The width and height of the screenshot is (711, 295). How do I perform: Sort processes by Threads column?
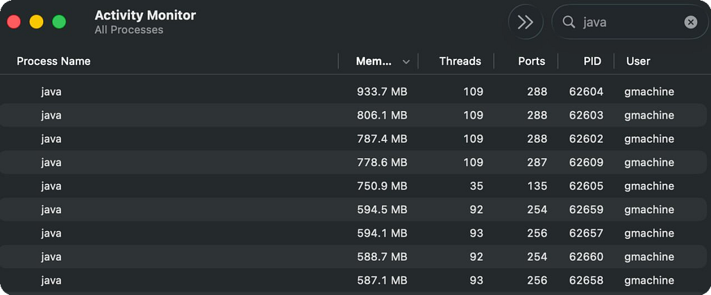click(460, 61)
